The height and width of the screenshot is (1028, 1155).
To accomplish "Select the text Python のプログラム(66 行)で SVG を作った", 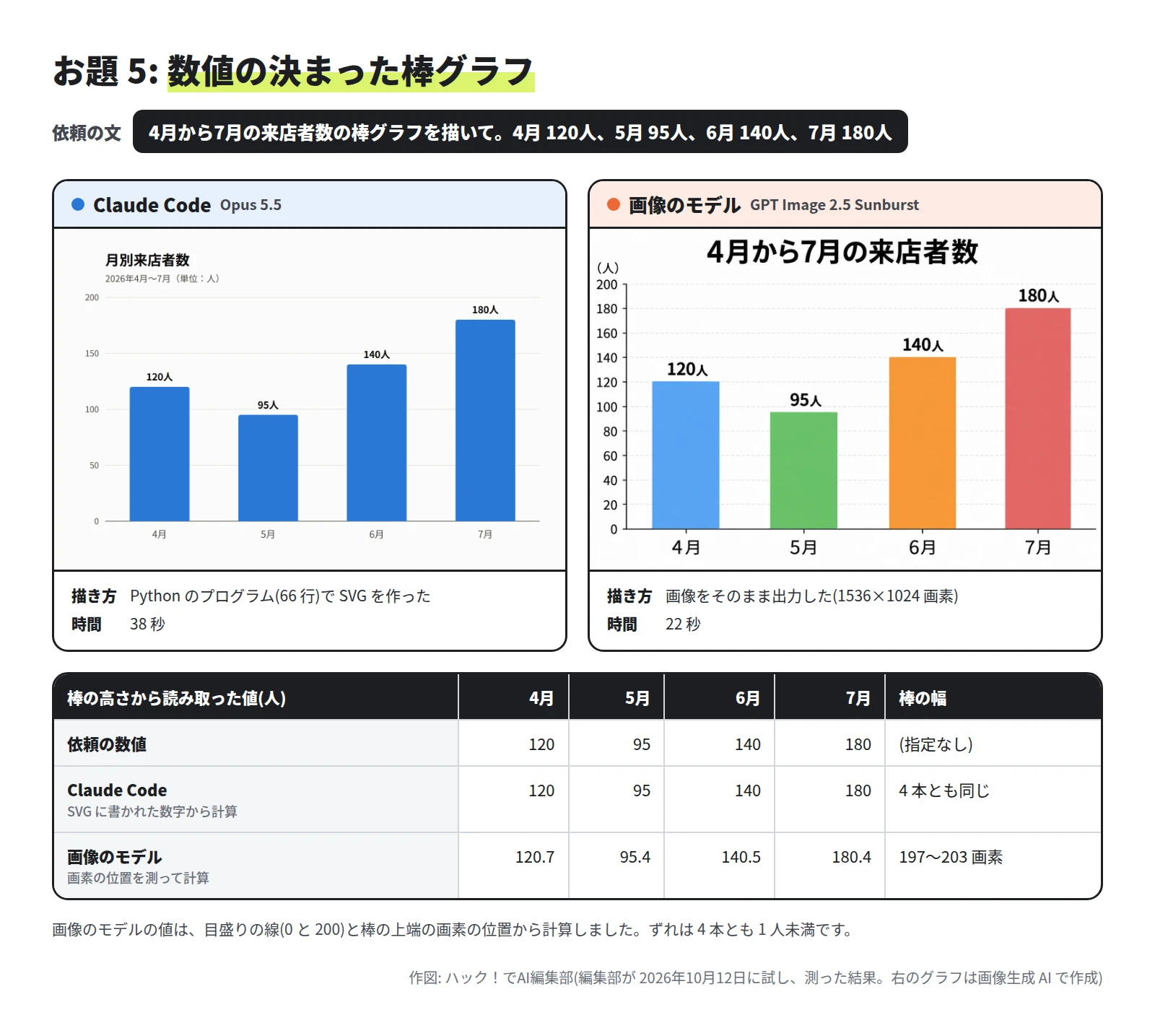I will point(280,596).
